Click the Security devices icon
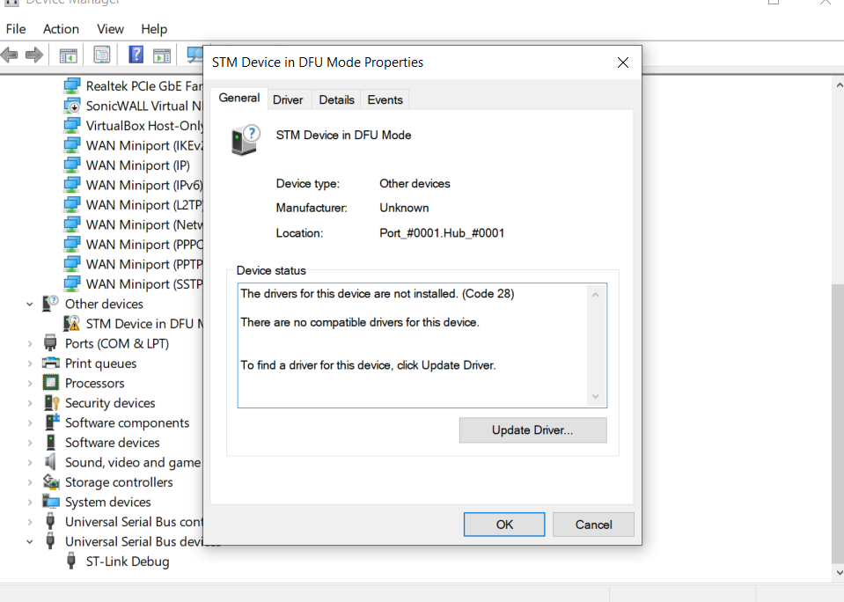Viewport: 844px width, 602px height. coord(51,402)
